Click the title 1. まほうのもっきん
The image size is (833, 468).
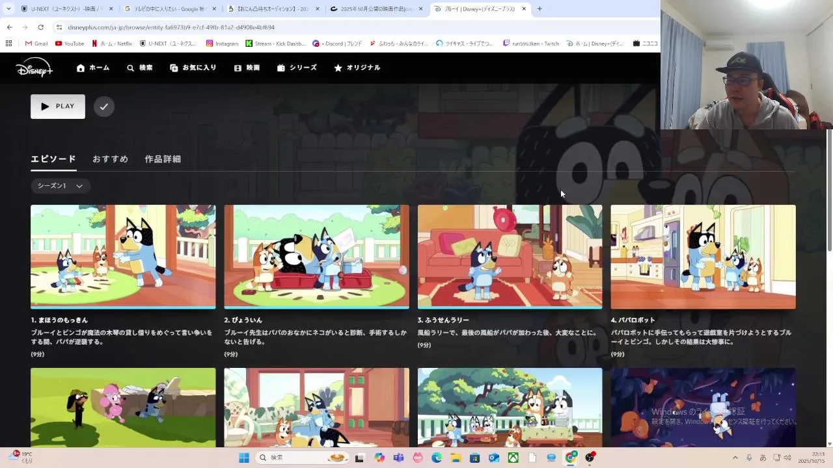59,320
